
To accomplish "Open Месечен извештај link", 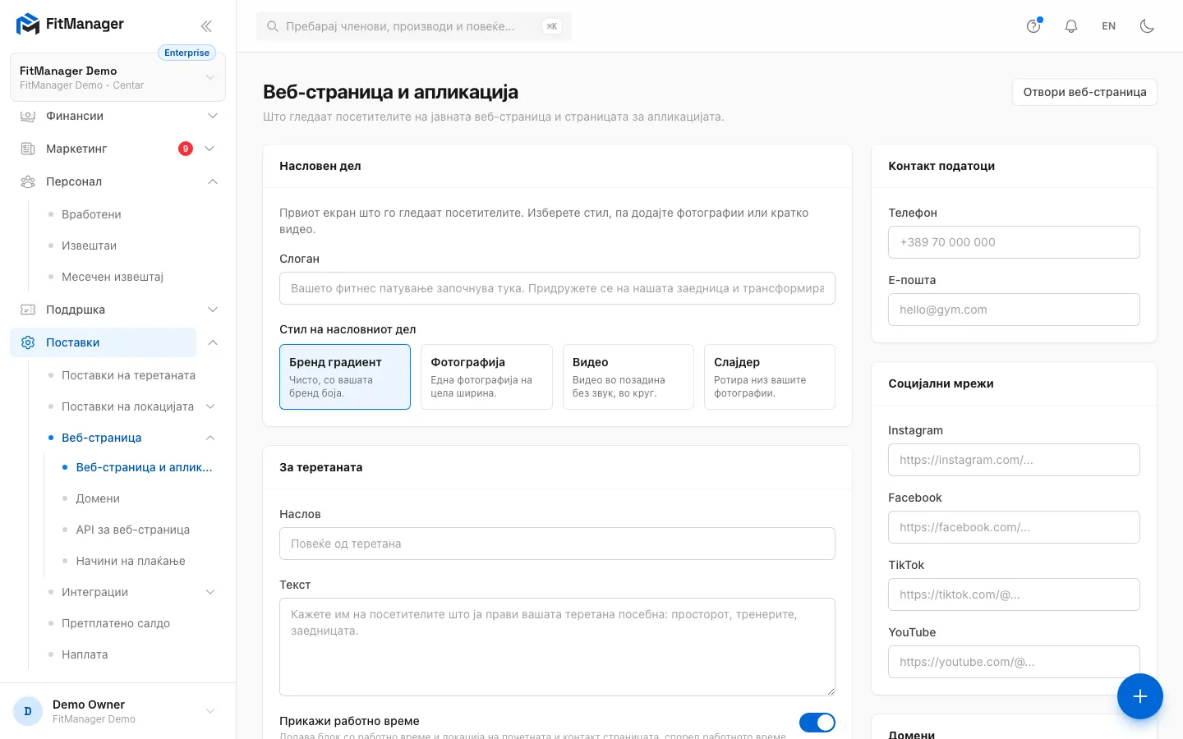I will (113, 277).
